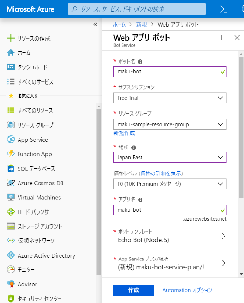Click the リソース グループ cube icon
The height and width of the screenshot is (303, 244).
coord(11,125)
